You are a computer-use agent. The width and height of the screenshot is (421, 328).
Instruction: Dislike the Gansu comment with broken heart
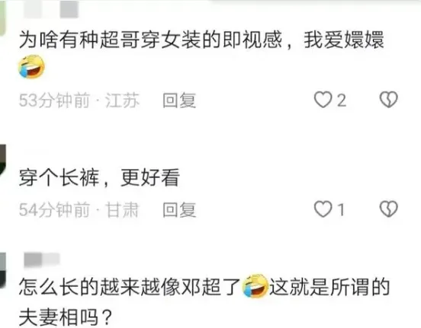point(388,209)
